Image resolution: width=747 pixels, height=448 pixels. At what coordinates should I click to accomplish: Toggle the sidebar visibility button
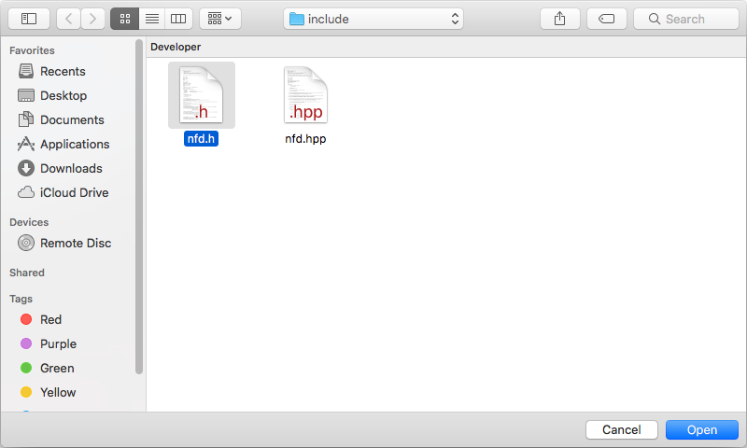(29, 19)
